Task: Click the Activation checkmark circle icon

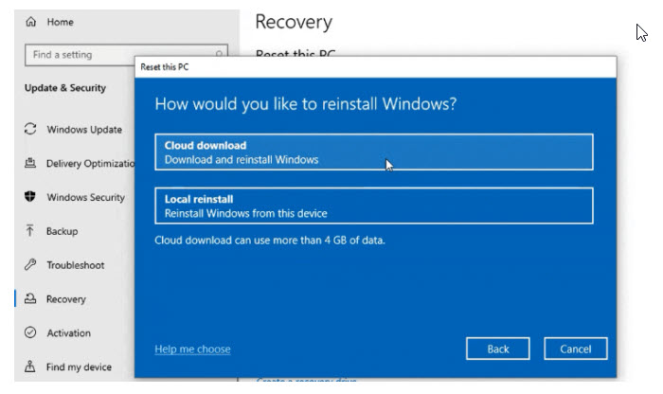Action: point(30,333)
